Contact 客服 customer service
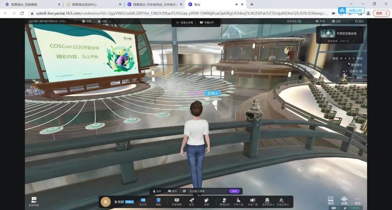Image resolution: width=392 pixels, height=210 pixels. pyautogui.click(x=344, y=201)
